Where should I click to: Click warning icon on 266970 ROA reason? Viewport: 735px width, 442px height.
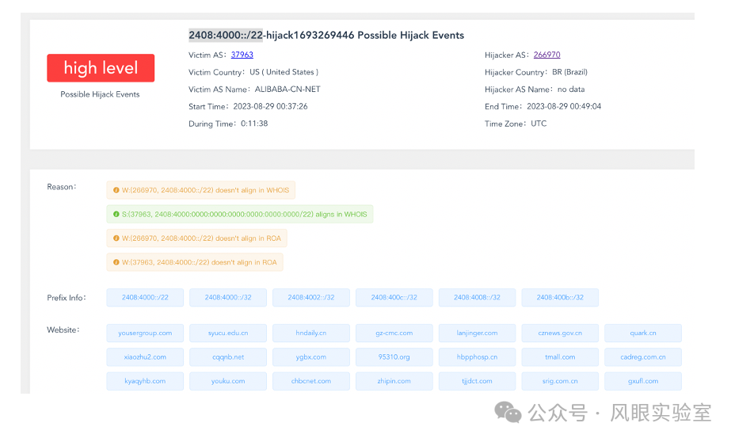tap(116, 238)
